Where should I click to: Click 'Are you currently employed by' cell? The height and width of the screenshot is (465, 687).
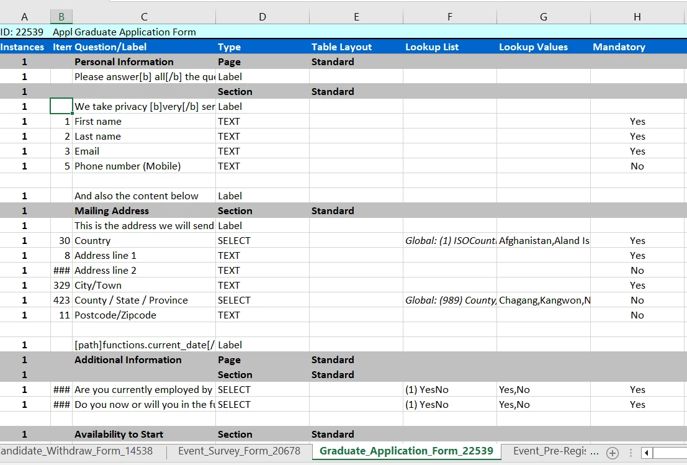(144, 390)
